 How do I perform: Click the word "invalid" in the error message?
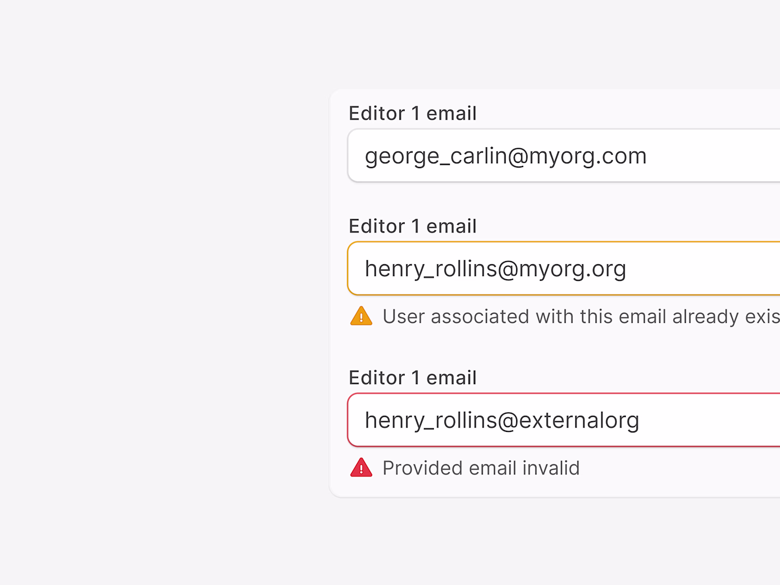point(551,468)
